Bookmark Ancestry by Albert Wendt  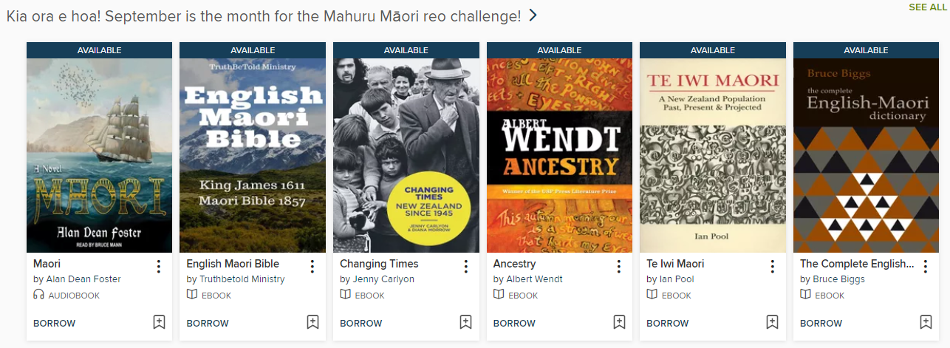(x=619, y=322)
